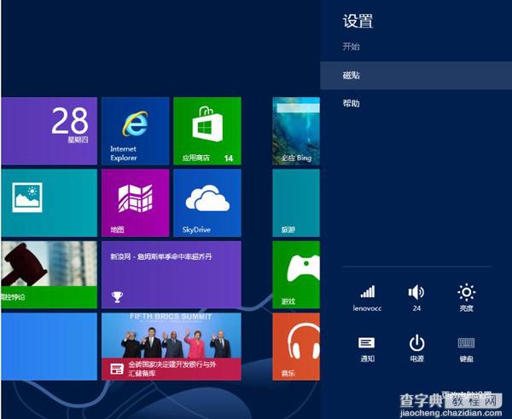Open the plain blue tile at the bottom left

tap(49, 347)
